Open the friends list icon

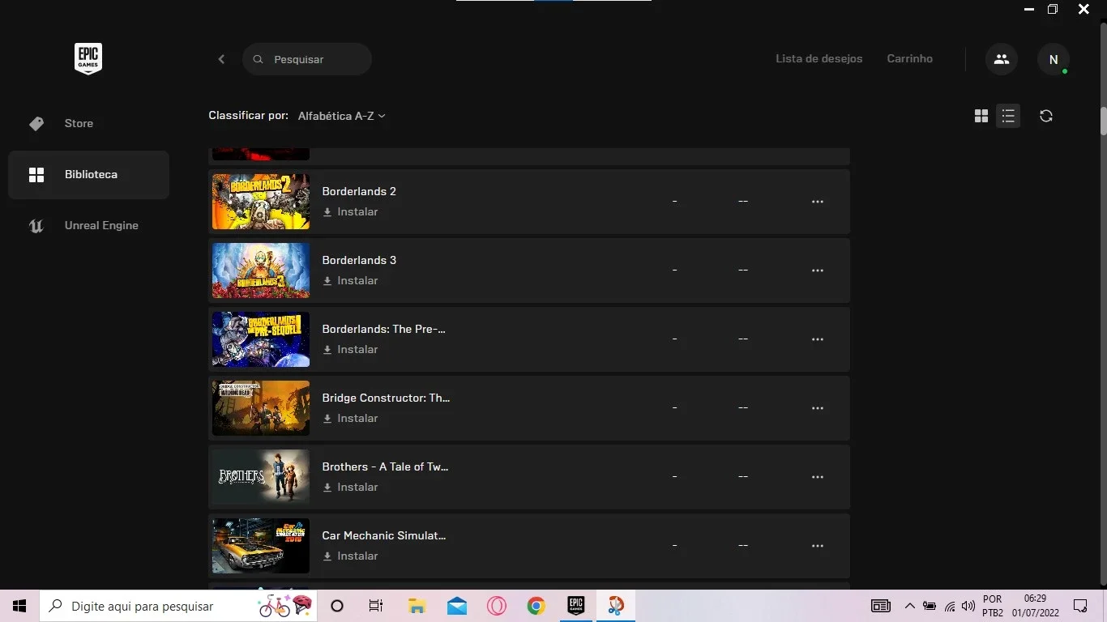[1002, 59]
